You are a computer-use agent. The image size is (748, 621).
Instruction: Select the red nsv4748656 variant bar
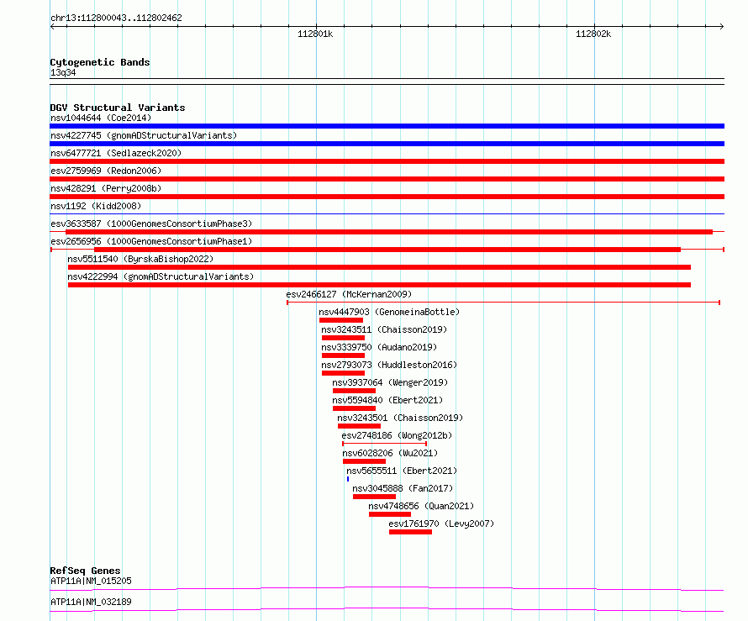coord(390,514)
